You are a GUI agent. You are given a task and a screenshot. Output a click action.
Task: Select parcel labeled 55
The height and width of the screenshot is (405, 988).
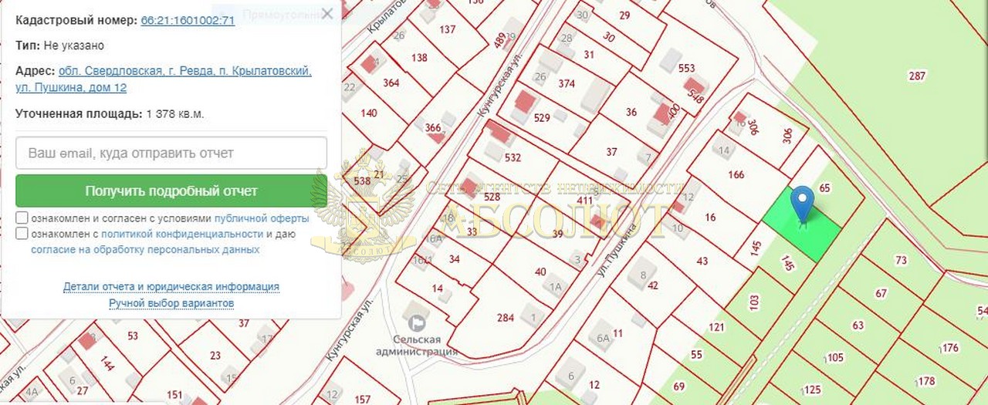click(x=697, y=354)
